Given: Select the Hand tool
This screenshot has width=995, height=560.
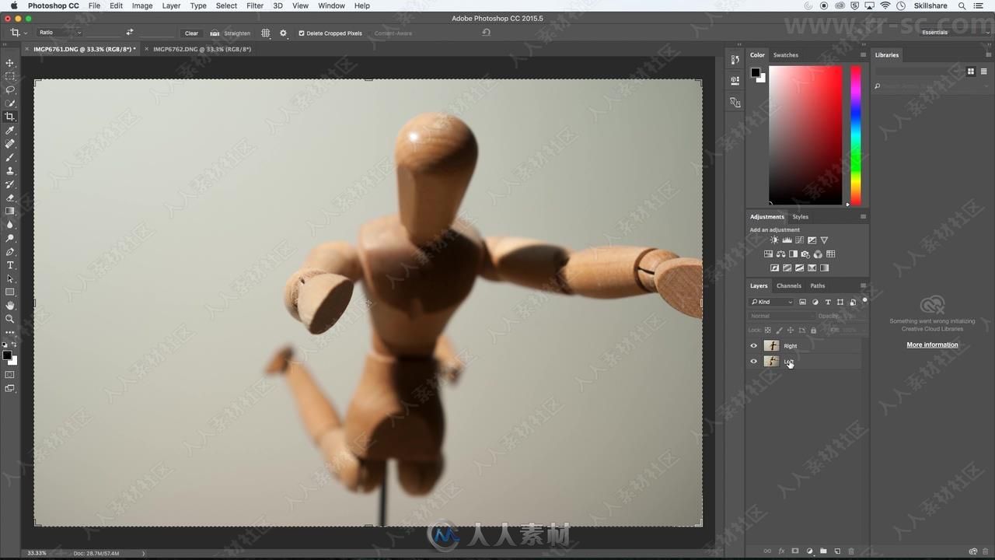Looking at the screenshot, I should [x=10, y=306].
